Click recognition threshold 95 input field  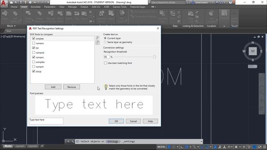(106, 57)
